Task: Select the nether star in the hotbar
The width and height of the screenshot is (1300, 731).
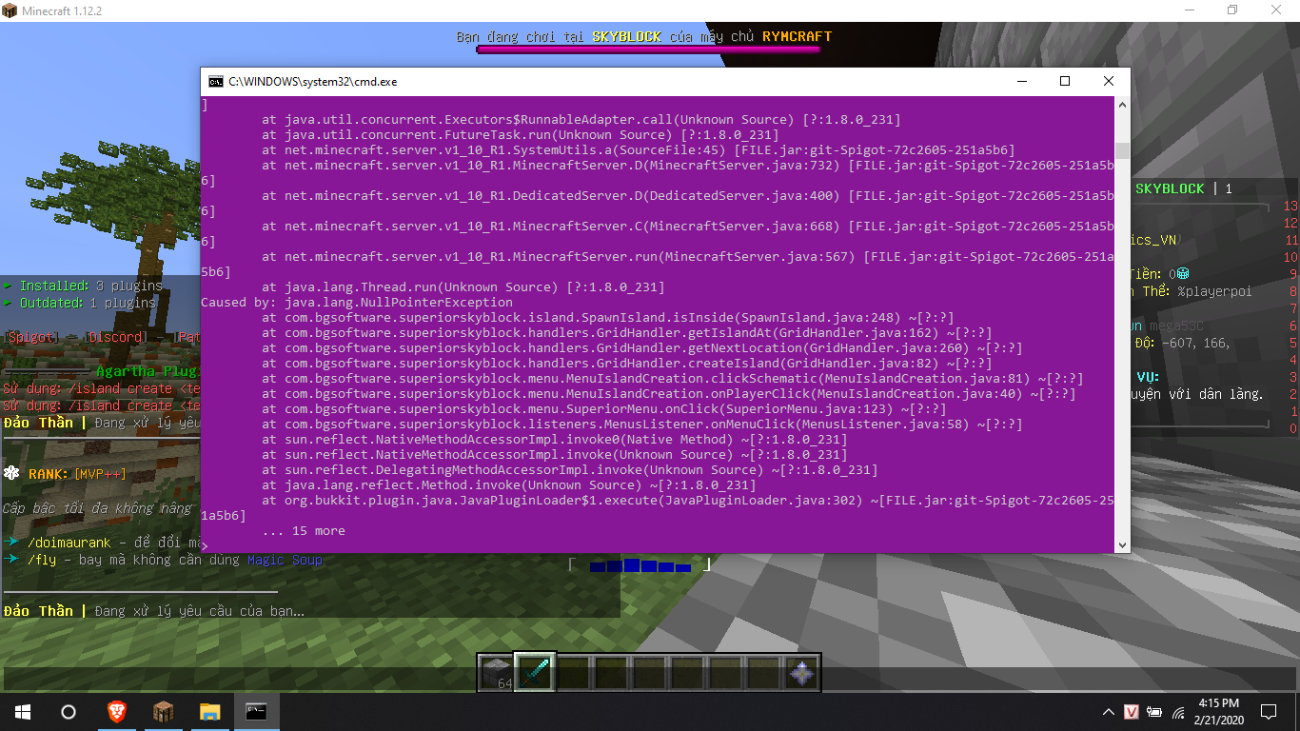Action: pyautogui.click(x=800, y=673)
